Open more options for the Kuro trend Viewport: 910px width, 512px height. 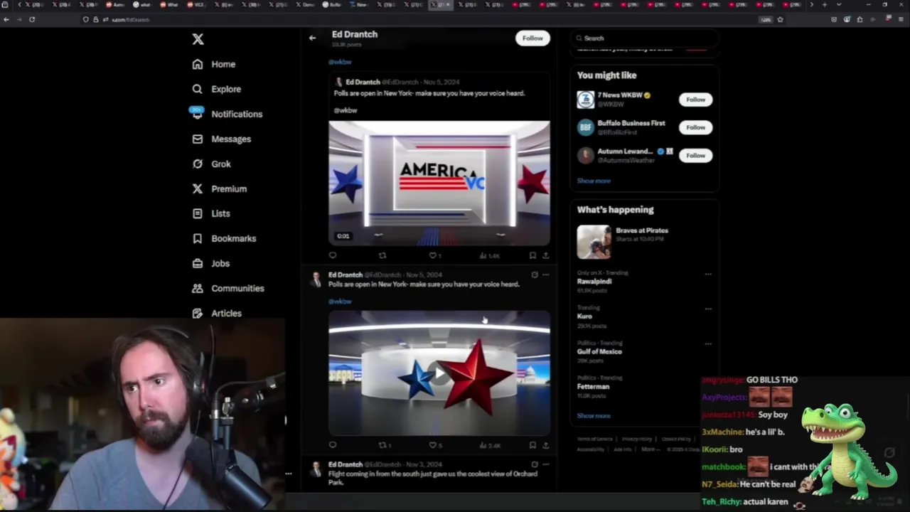pos(708,309)
